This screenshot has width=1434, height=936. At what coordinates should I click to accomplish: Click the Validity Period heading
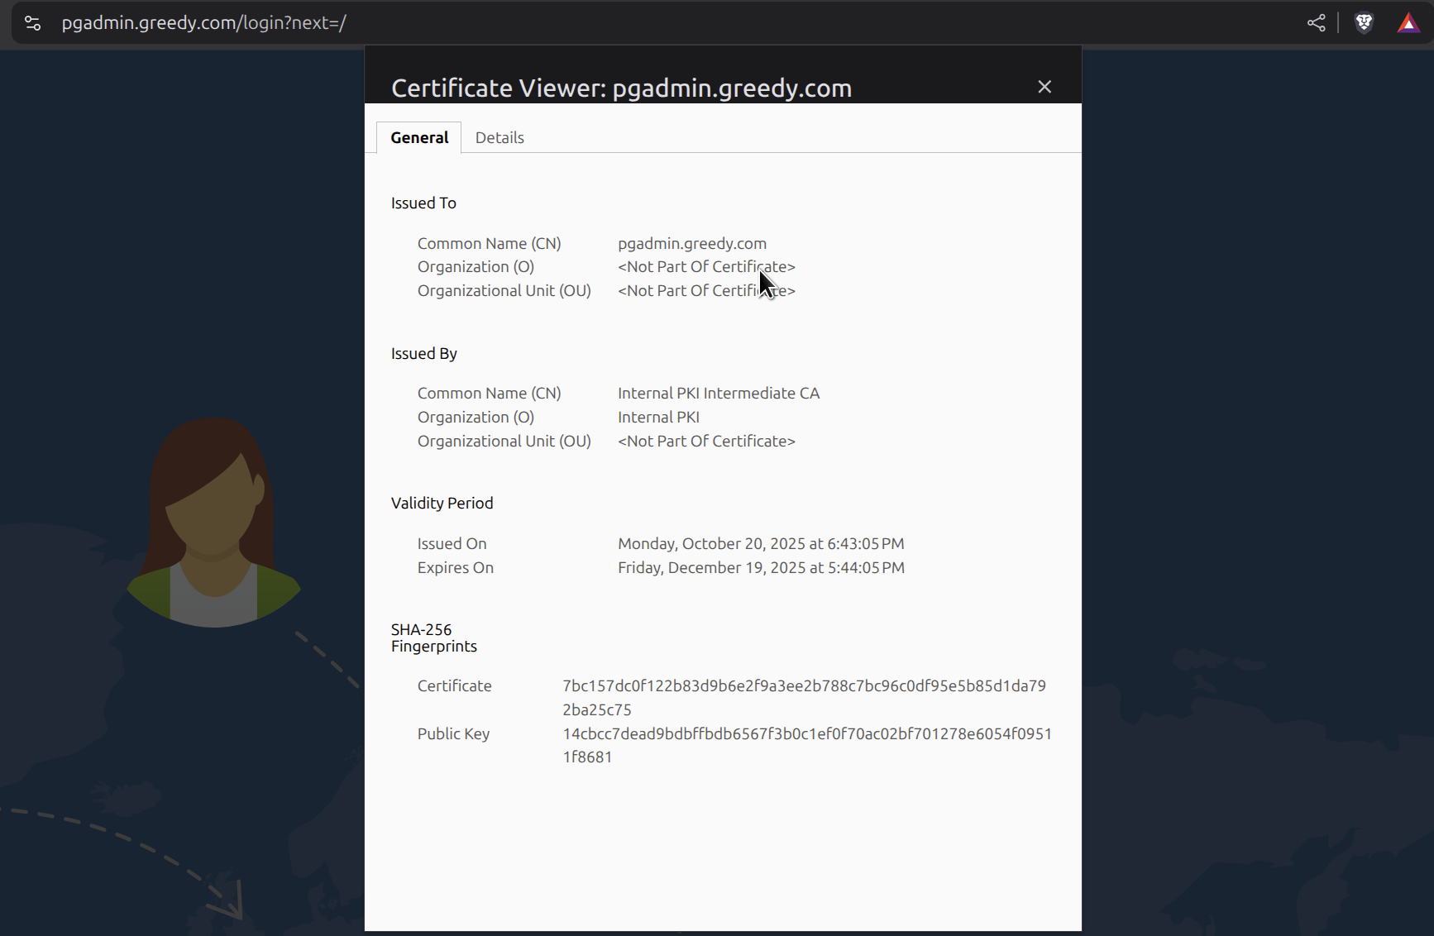coord(442,503)
